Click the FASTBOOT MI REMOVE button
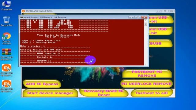The image size is (196, 110). (x=147, y=74)
